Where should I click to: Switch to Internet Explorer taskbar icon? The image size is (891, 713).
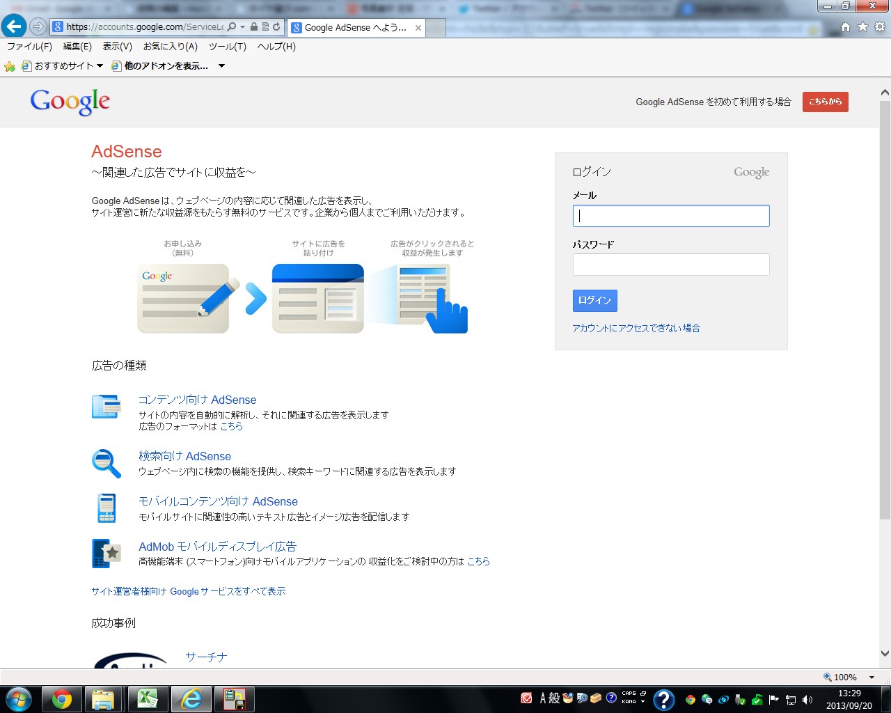(191, 699)
